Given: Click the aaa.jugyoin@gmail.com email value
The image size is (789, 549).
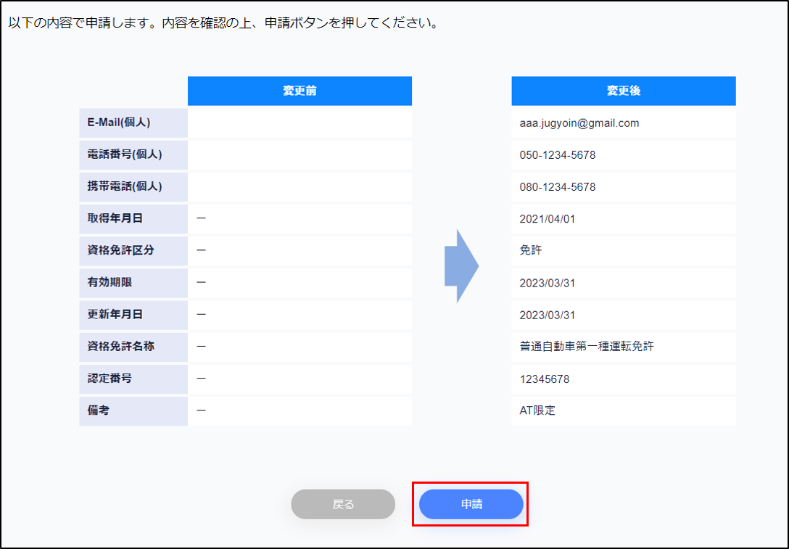Looking at the screenshot, I should [579, 123].
